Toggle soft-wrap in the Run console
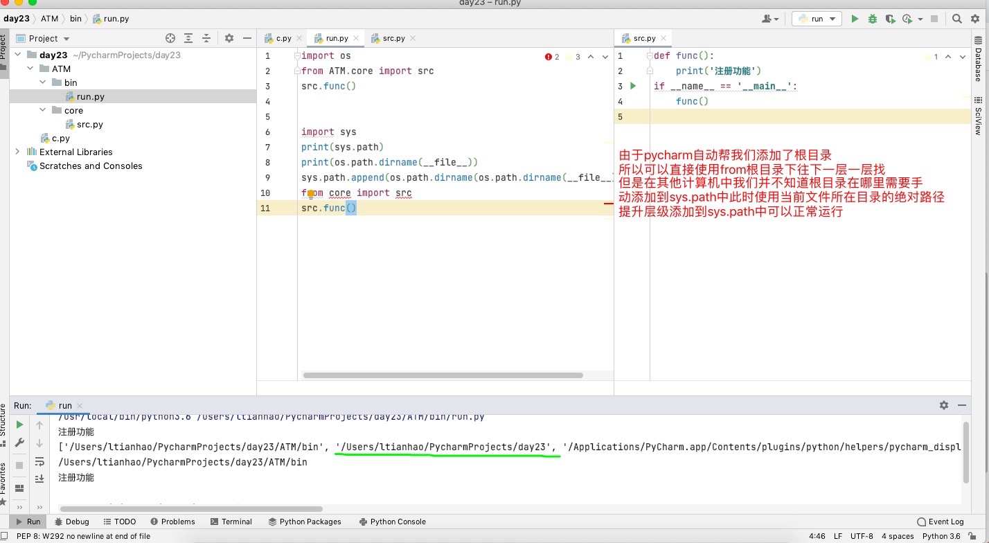This screenshot has height=543, width=989. 39,461
